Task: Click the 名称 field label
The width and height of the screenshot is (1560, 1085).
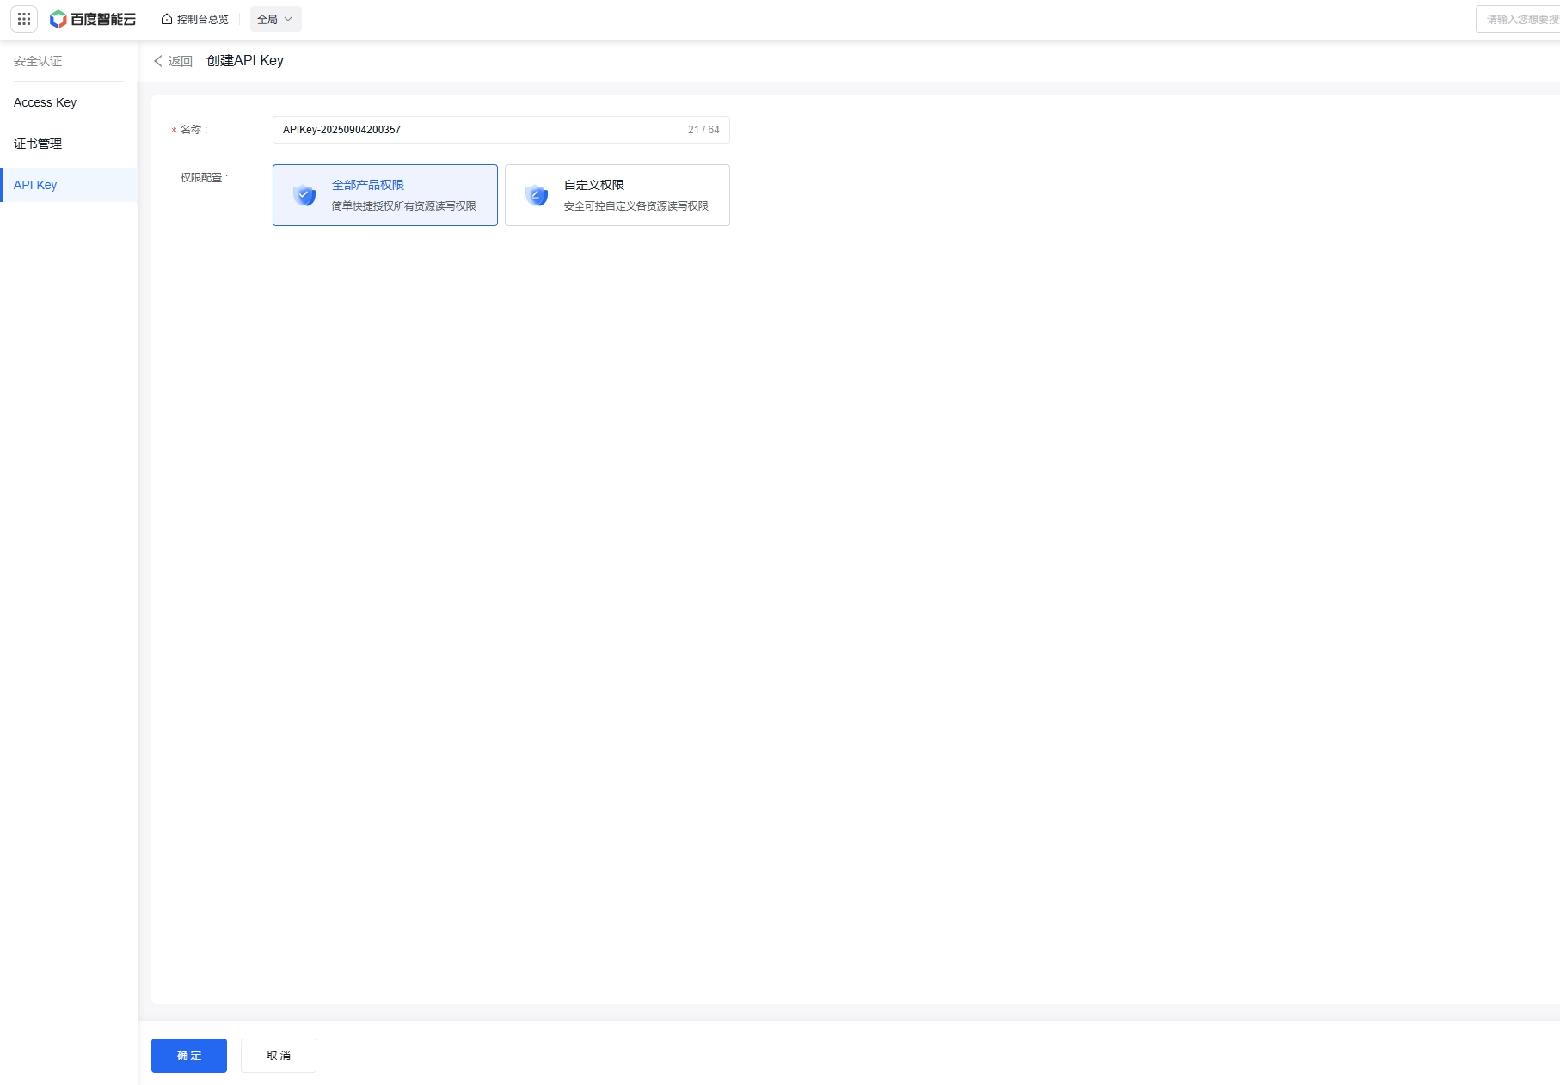Action: [x=193, y=130]
